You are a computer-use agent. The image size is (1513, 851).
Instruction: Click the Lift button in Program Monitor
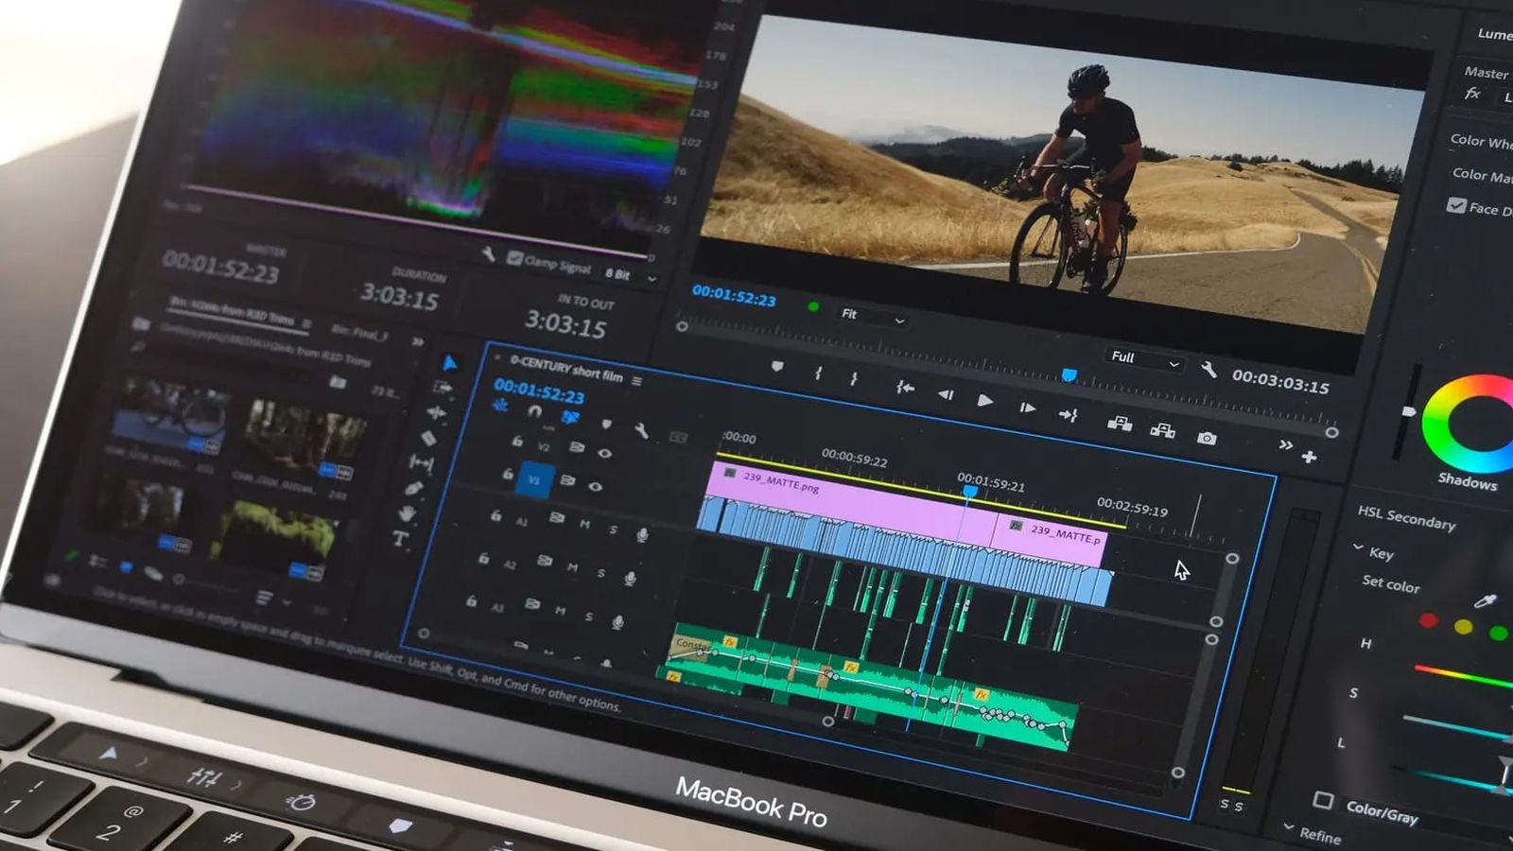pos(1120,423)
